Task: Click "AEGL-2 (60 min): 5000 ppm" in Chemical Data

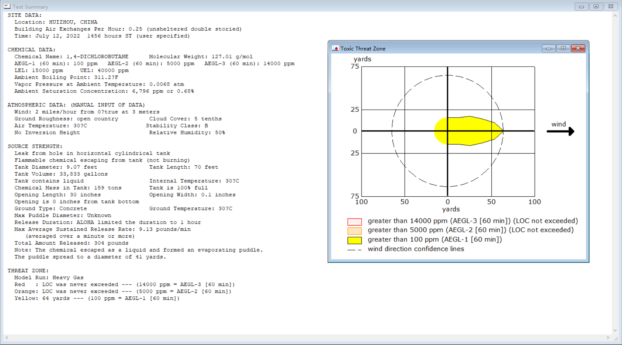Action: [x=151, y=63]
